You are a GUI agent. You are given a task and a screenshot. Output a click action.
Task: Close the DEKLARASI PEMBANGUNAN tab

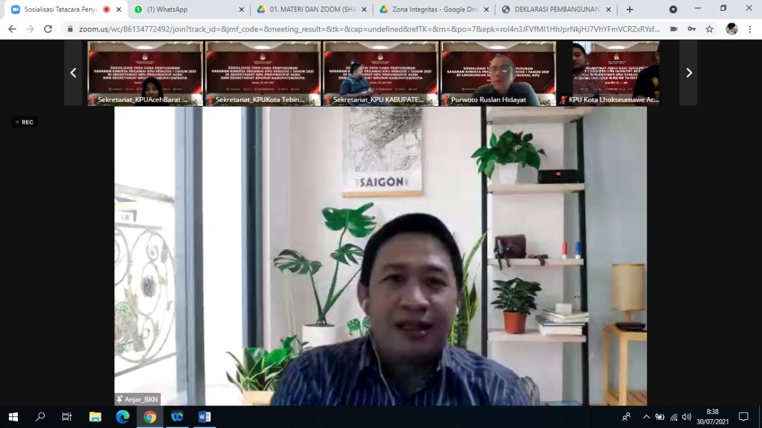[608, 10]
